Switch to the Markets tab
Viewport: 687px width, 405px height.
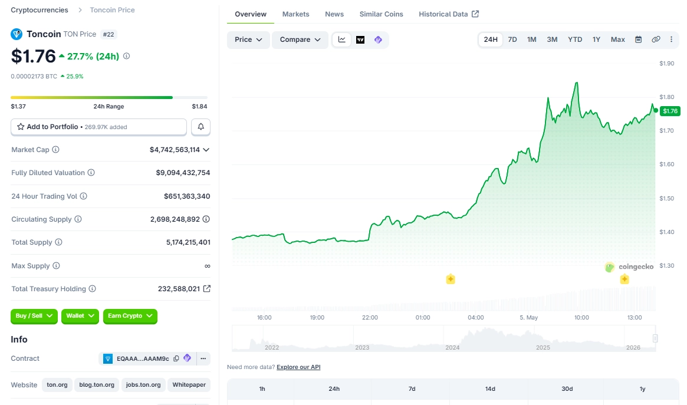296,14
